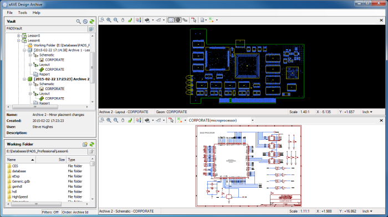Open Vault settings gear icon
The width and height of the screenshot is (388, 217).
85,22
